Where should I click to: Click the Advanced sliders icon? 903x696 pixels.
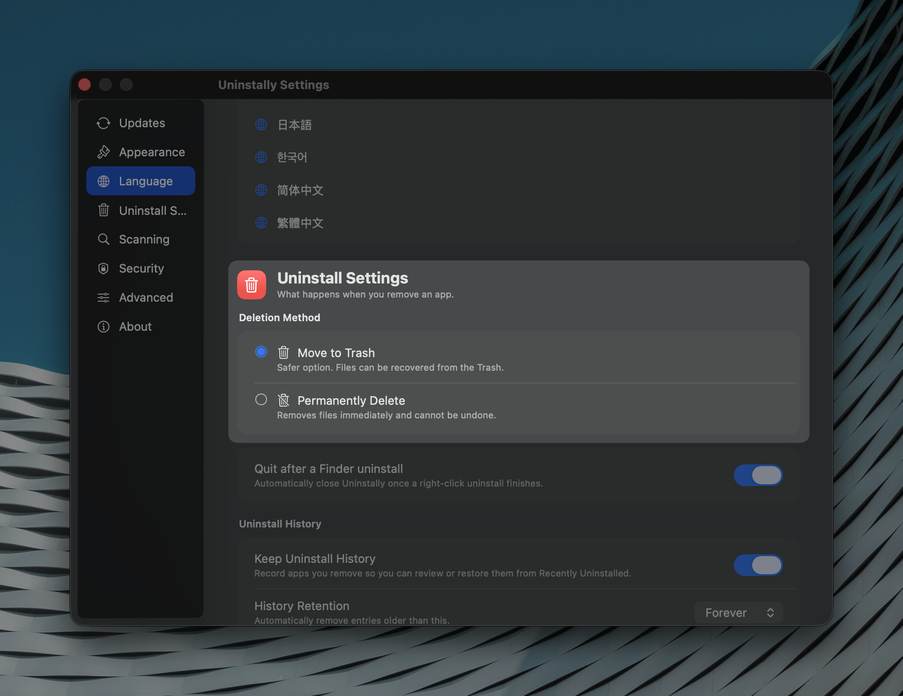coord(104,298)
